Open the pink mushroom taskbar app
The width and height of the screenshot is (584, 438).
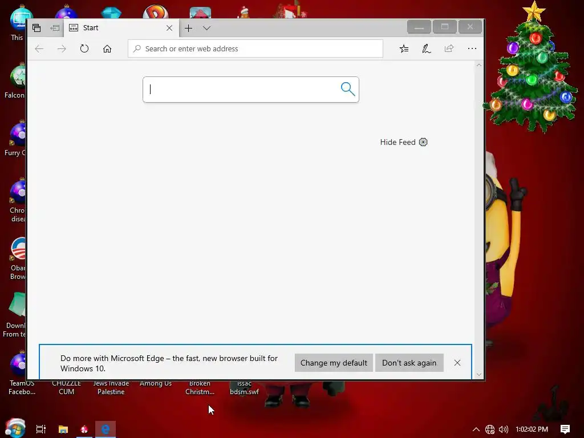click(x=84, y=429)
